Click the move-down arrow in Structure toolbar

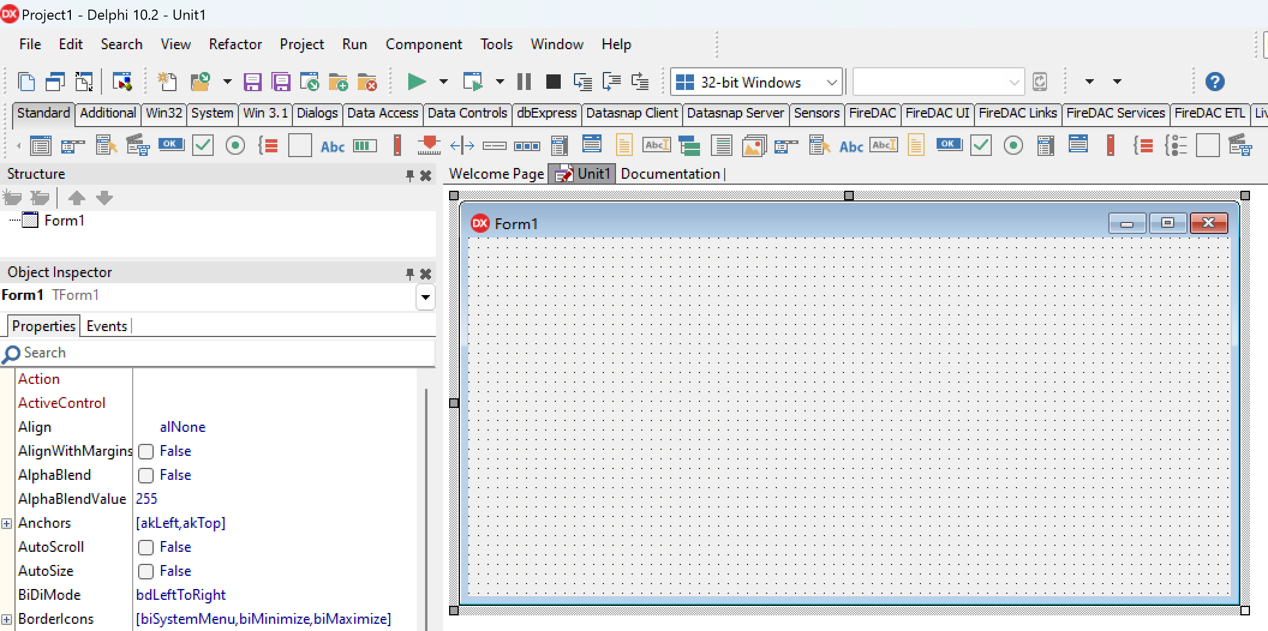point(104,197)
